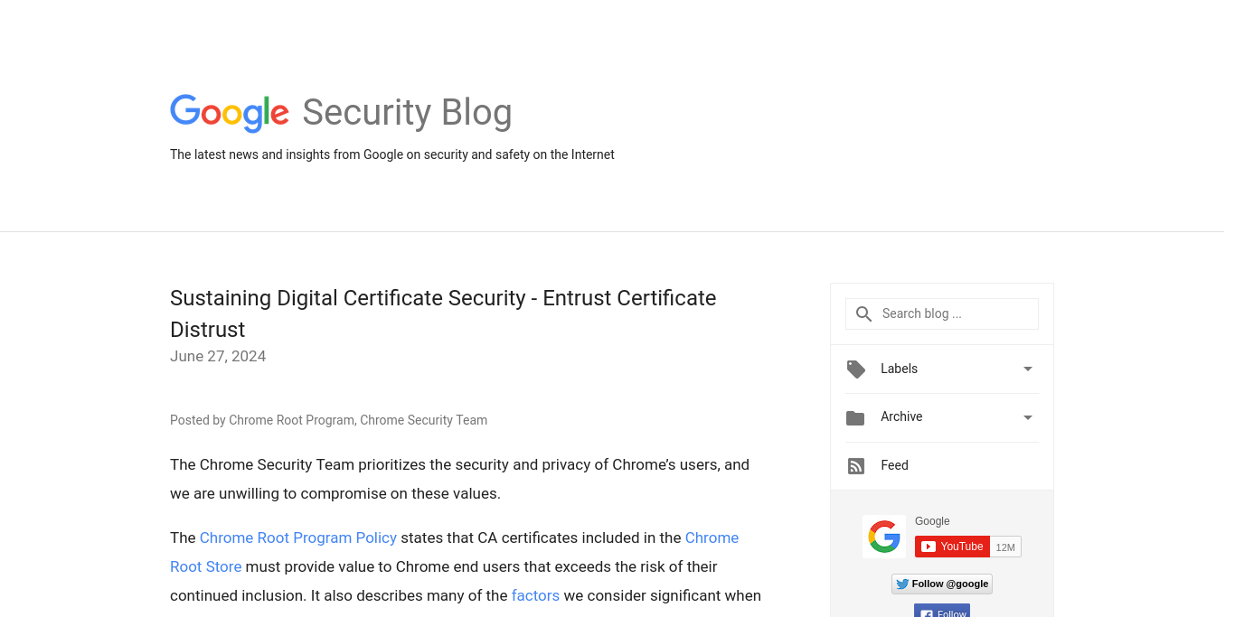Click the RSS Feed icon
This screenshot has height=617, width=1235.
(855, 466)
